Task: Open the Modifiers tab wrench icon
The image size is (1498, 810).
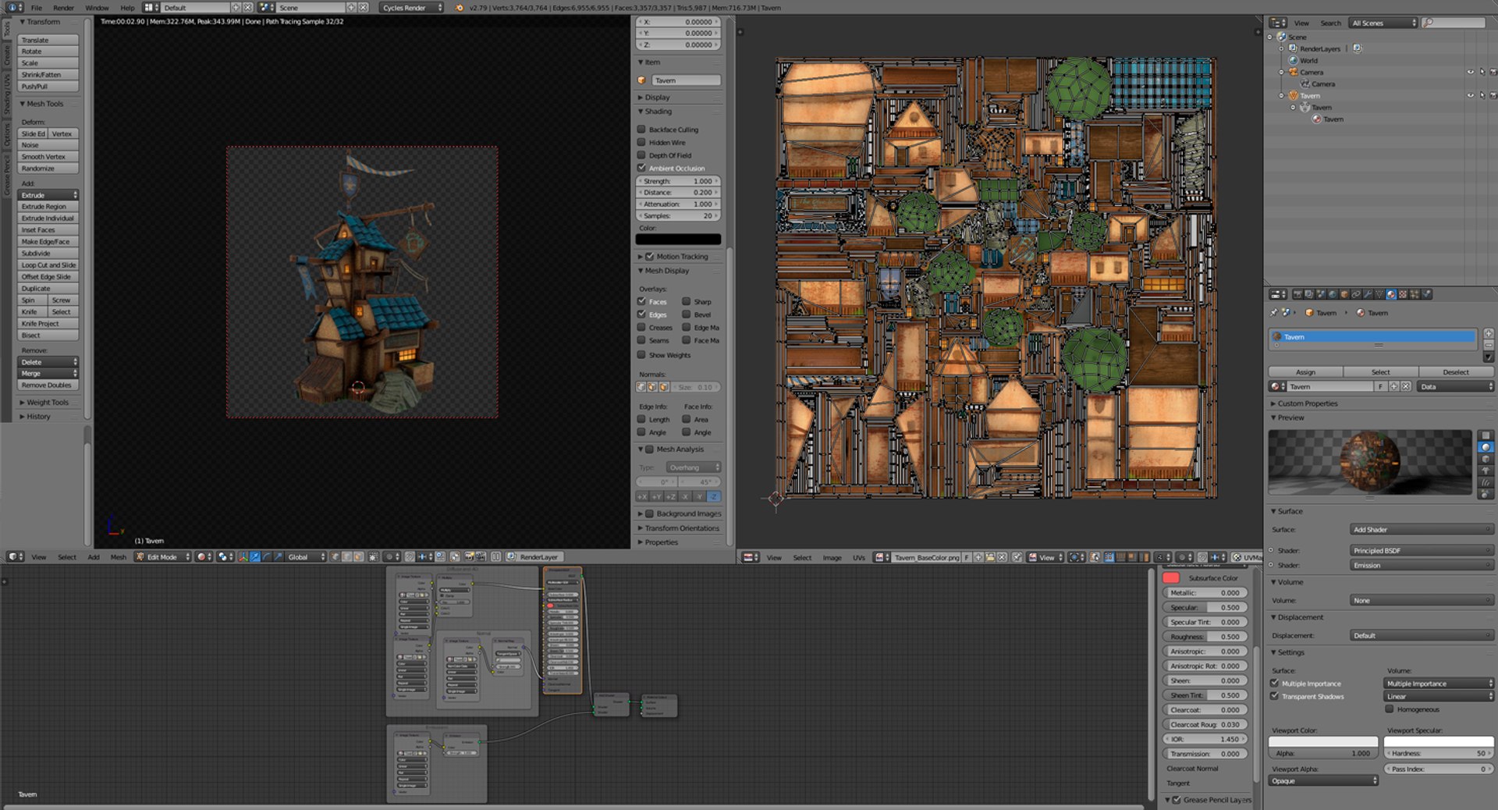Action: click(x=1367, y=294)
